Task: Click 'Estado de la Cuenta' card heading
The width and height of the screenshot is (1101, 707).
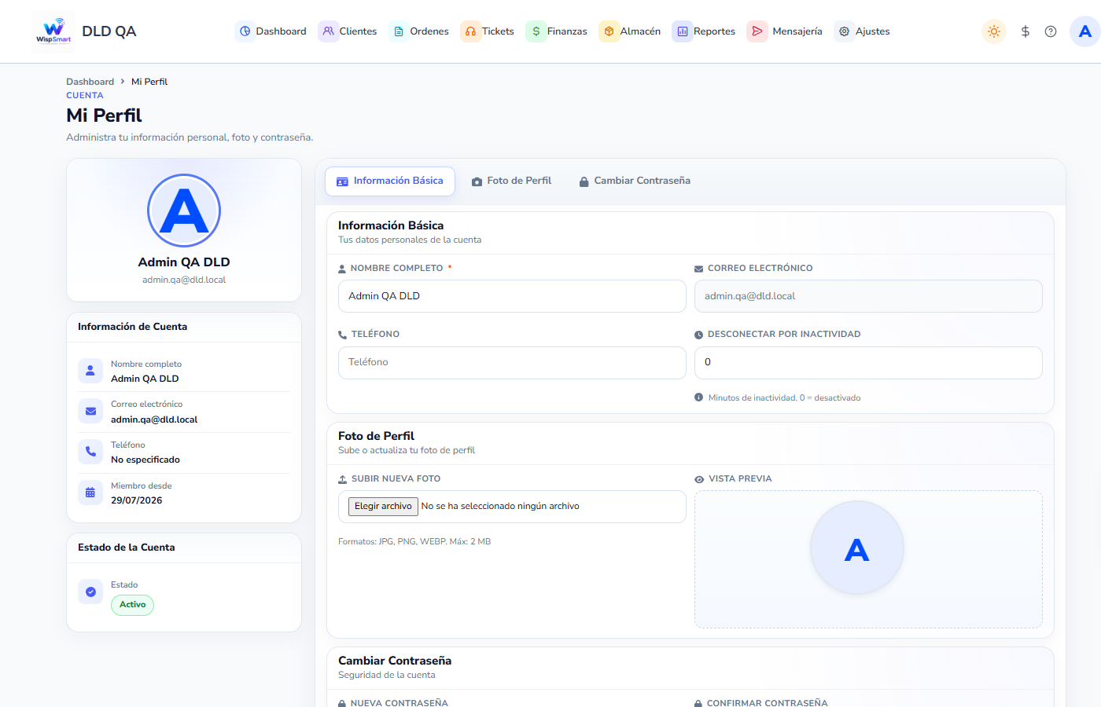Action: 126,548
